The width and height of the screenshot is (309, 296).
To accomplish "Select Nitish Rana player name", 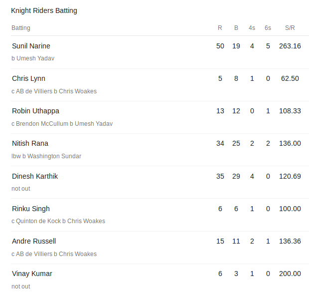I will 30,143.
